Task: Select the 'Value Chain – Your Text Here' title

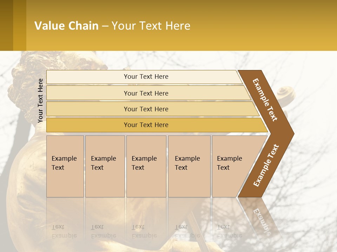Action: 112,26
